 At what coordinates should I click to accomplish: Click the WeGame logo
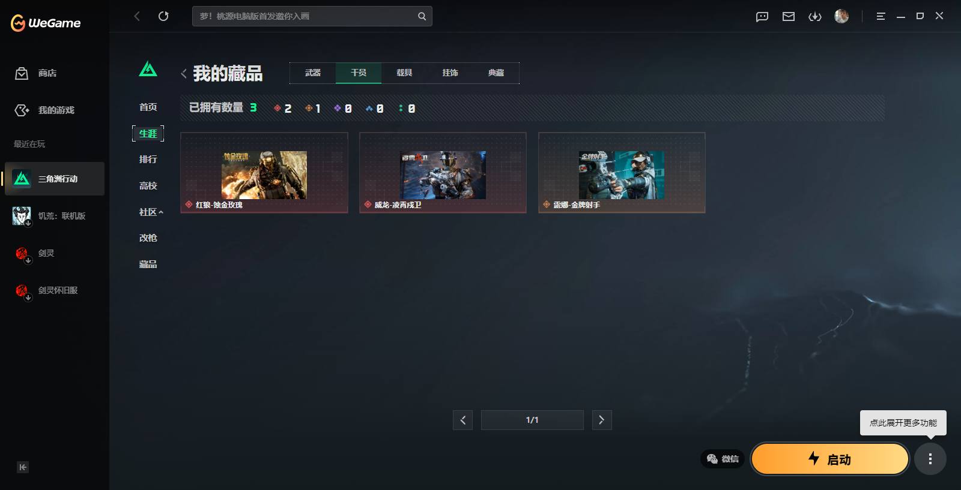click(46, 23)
